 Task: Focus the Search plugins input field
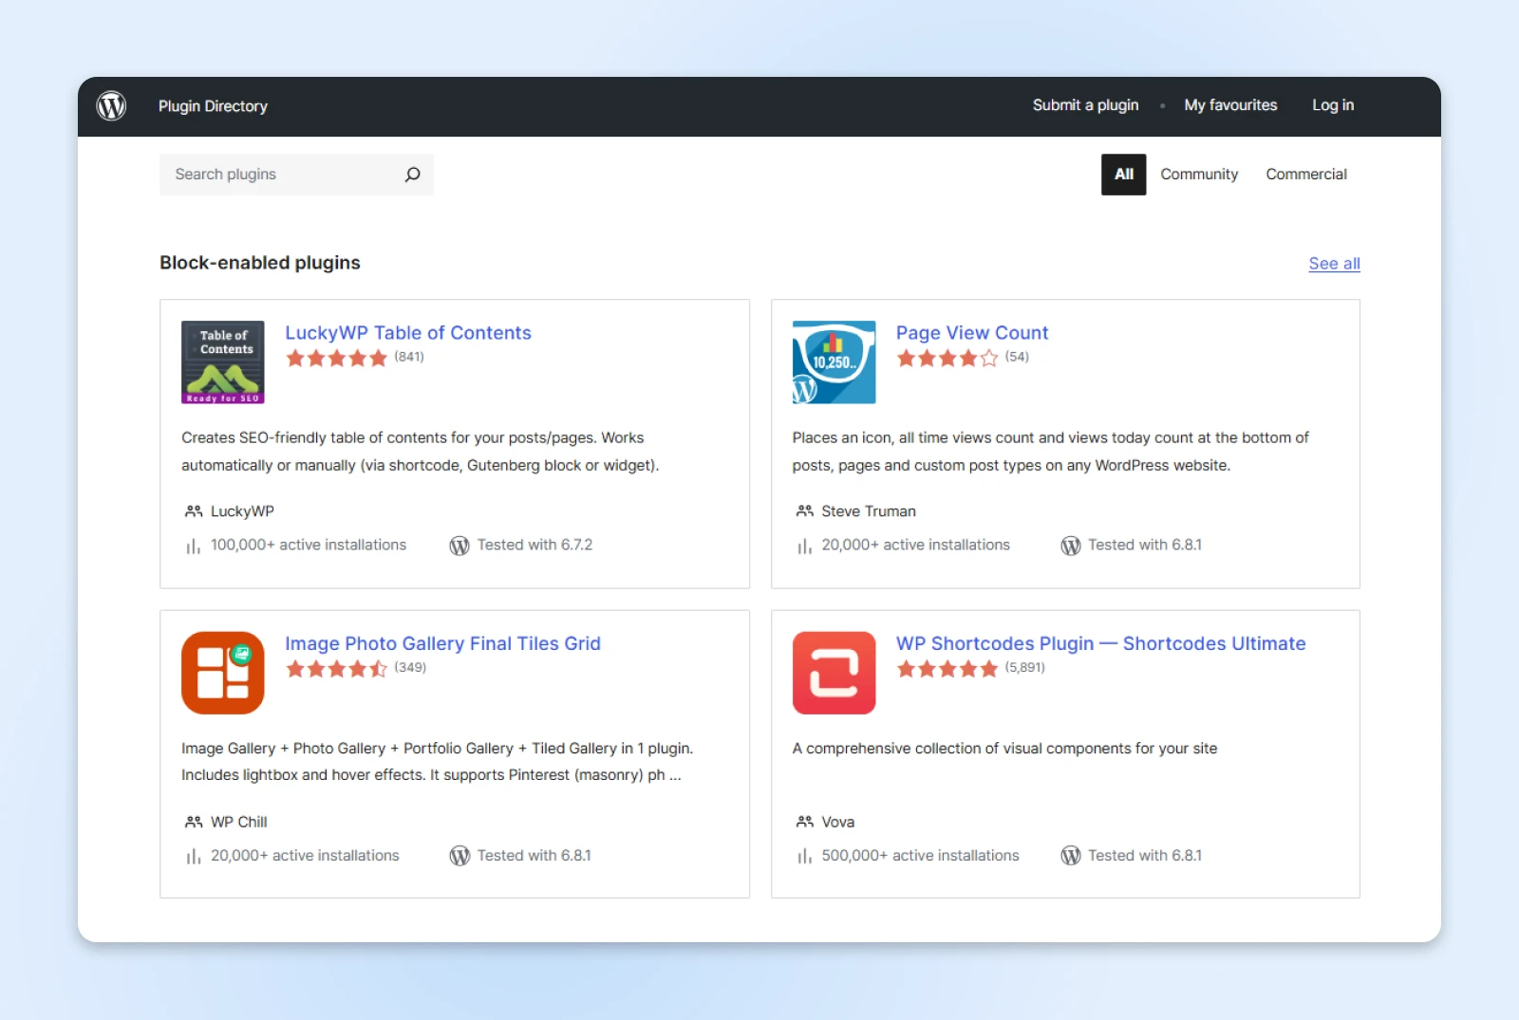coord(283,175)
